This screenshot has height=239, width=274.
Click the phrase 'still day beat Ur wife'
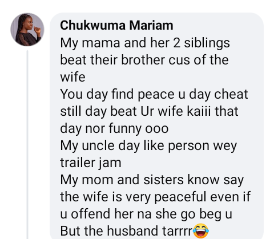coord(122,111)
